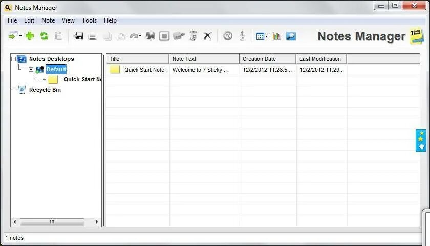Screen dimensions: 430x246
Task: Sort by the Note Text column header
Action: [x=204, y=59]
